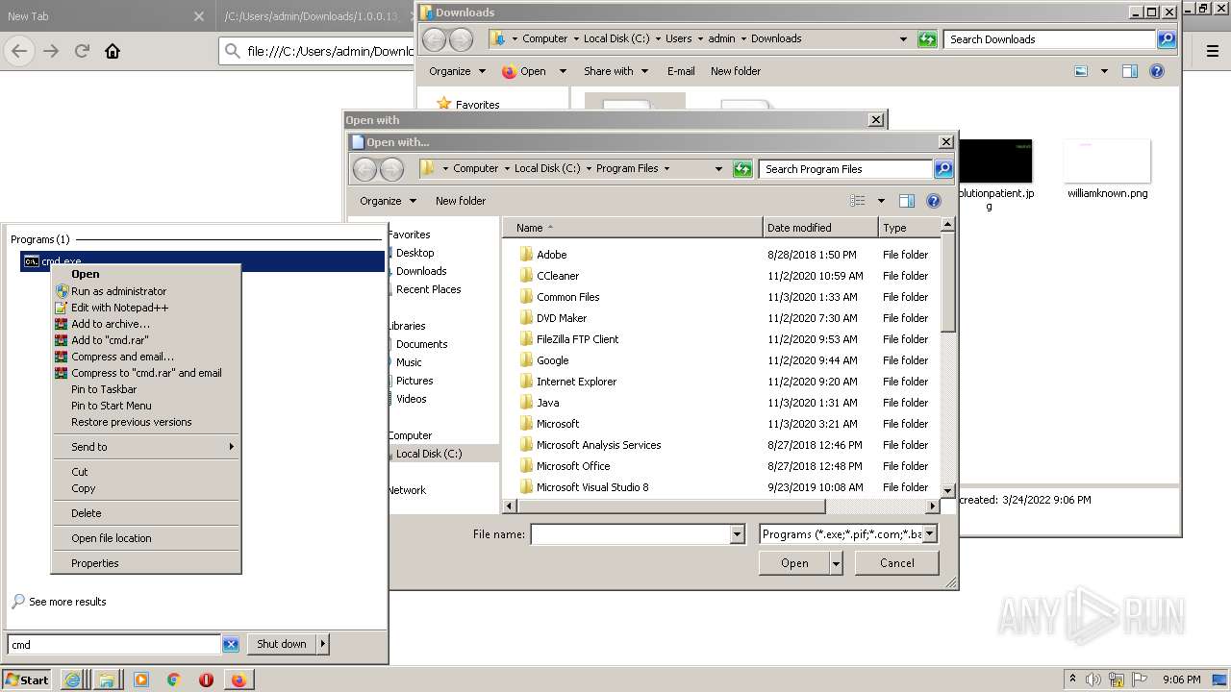Select Local Disk (C:) in navigation pane
Screen dimensions: 1231x692
(x=429, y=454)
